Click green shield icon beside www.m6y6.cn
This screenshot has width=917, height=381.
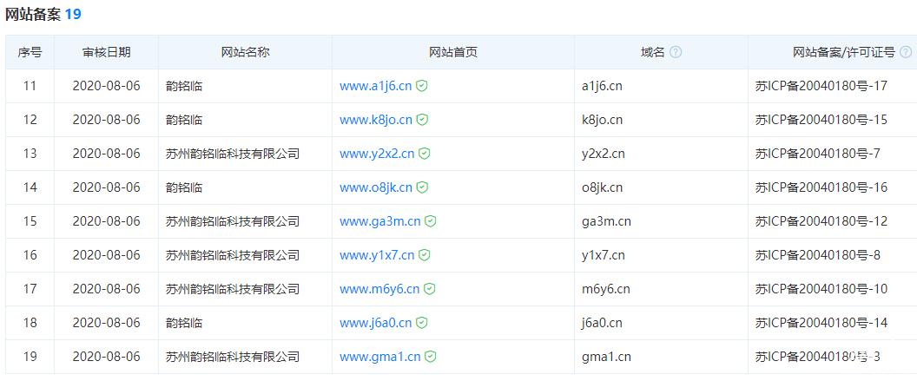click(x=429, y=289)
